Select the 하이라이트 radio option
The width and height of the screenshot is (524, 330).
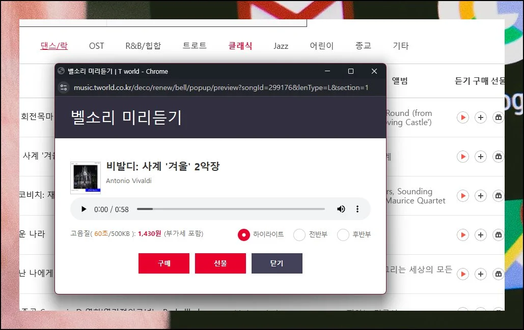point(244,234)
